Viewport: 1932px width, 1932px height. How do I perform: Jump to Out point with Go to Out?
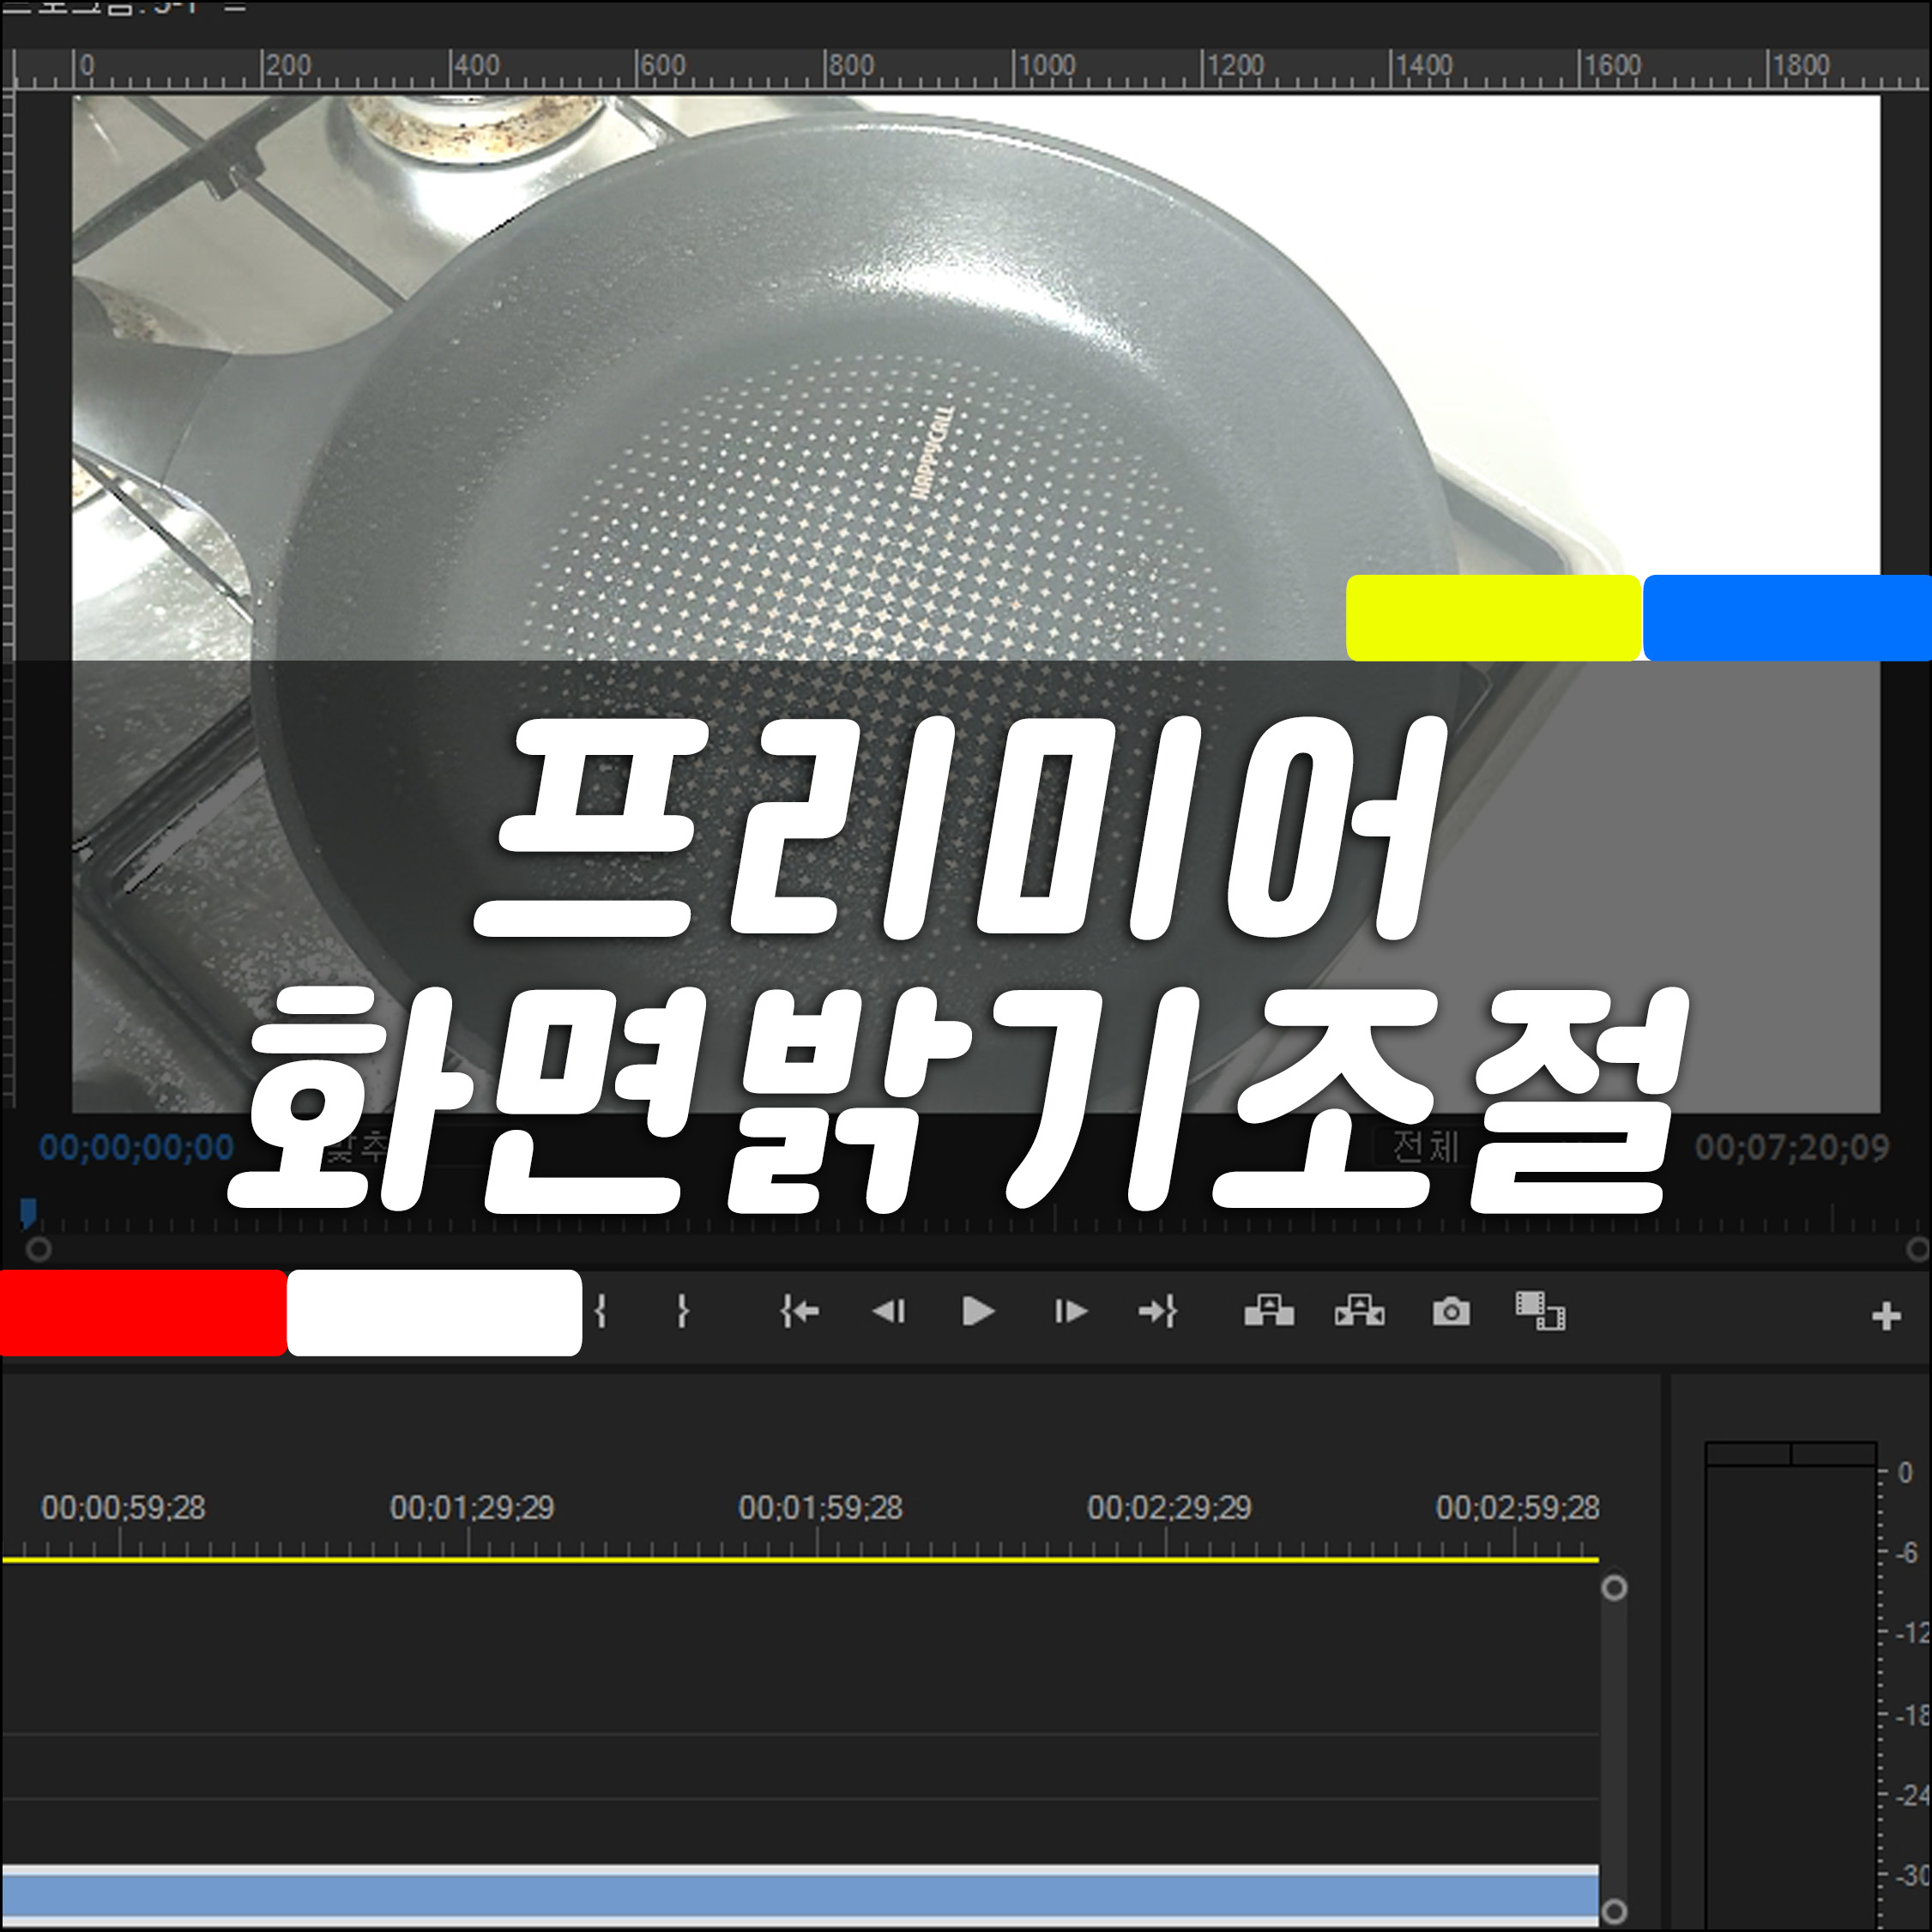point(1158,1311)
